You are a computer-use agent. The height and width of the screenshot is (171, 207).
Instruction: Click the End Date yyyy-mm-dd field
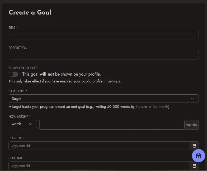[99, 166]
